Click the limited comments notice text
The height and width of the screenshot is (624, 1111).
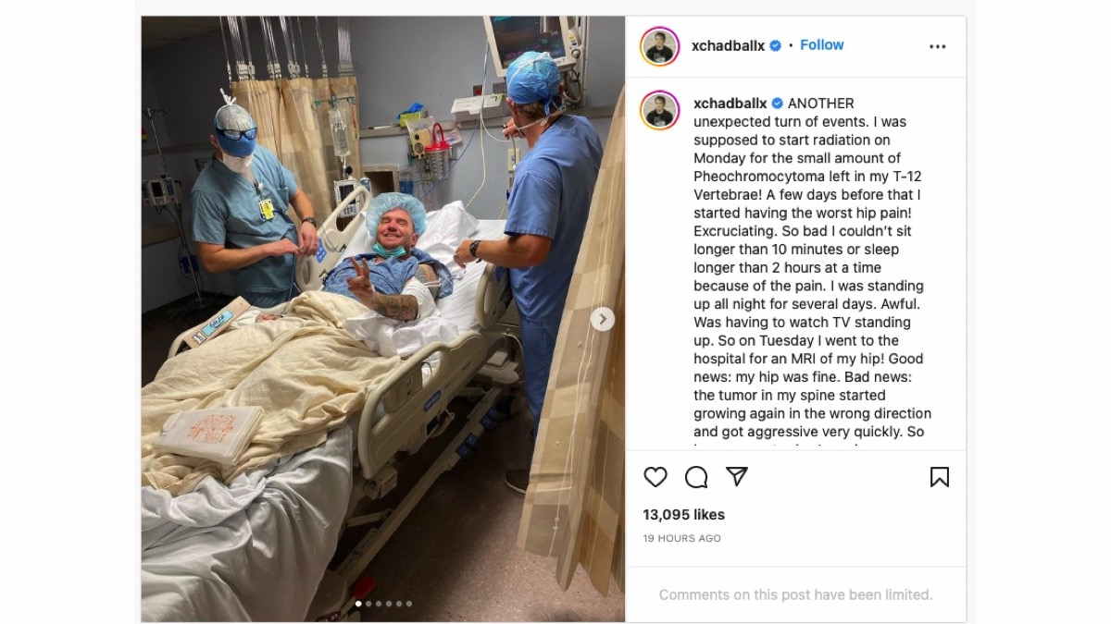(x=795, y=594)
